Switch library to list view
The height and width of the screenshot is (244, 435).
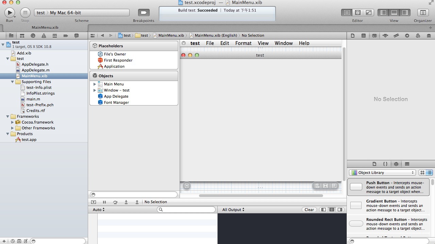429,173
